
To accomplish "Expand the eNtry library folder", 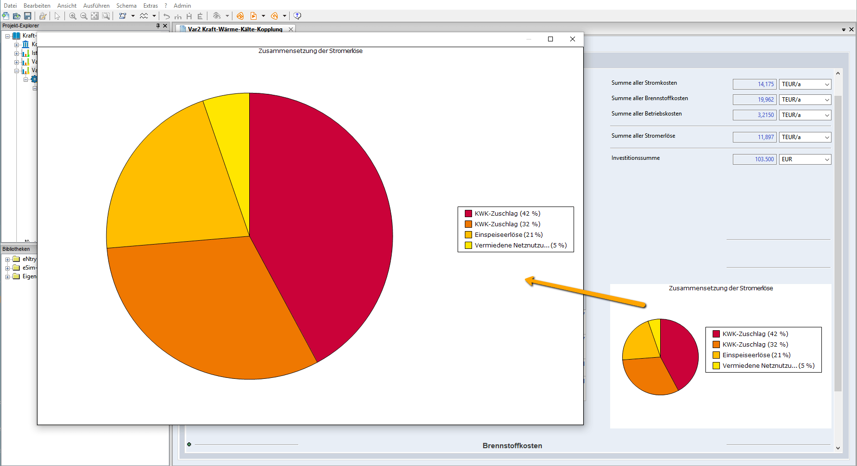I will coord(8,259).
